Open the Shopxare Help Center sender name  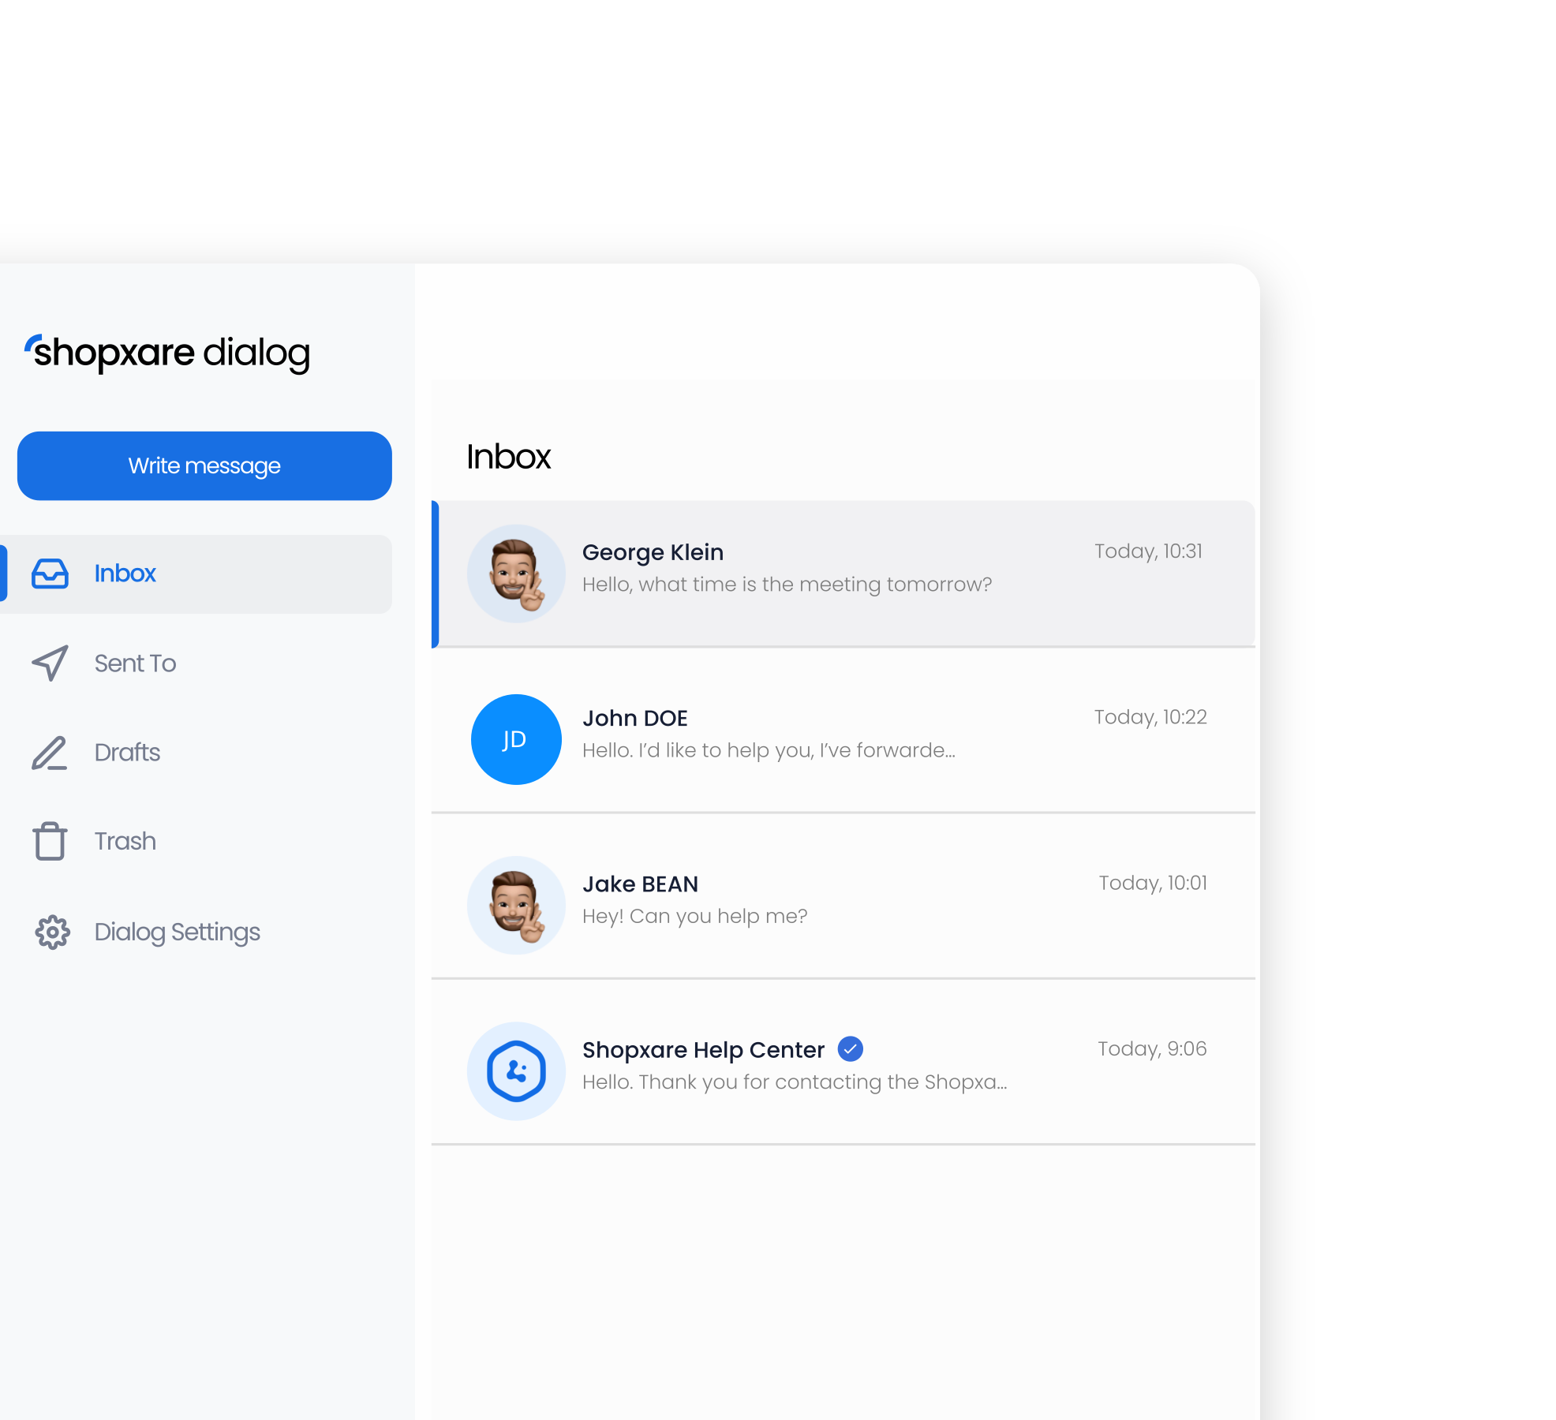click(x=703, y=1050)
